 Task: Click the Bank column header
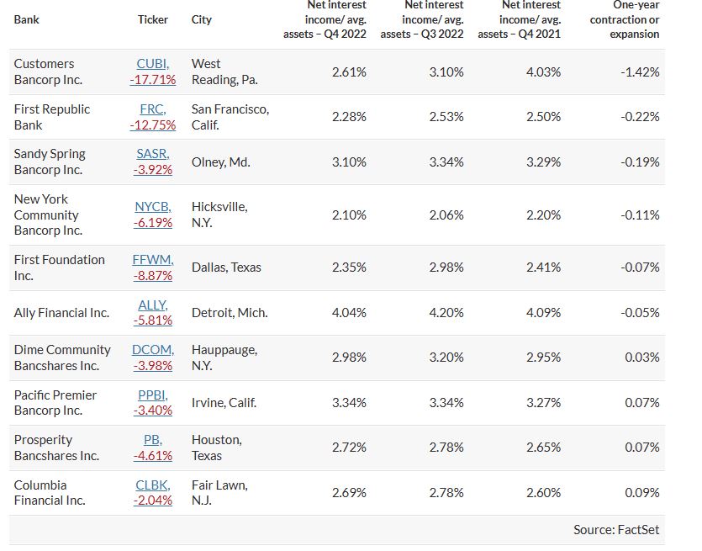pos(27,19)
